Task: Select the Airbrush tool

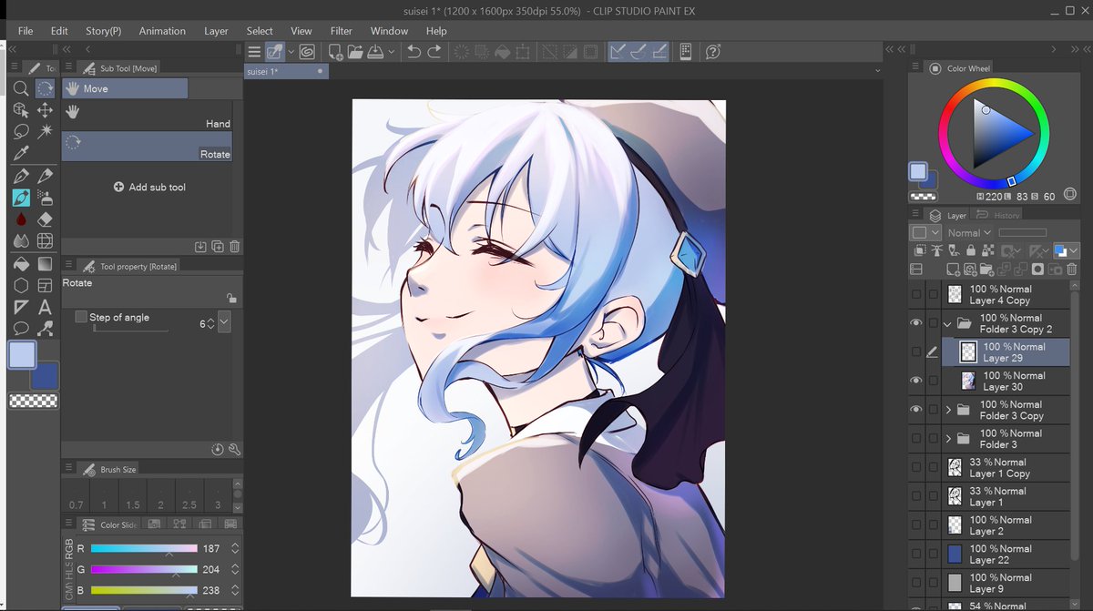Action: pyautogui.click(x=45, y=198)
